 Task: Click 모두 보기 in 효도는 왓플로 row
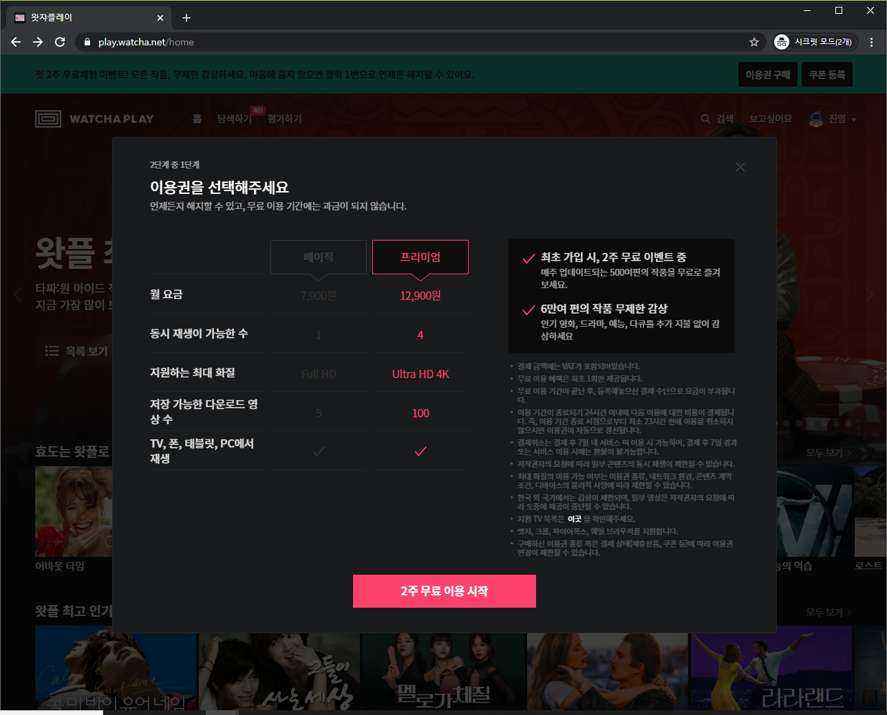pos(829,452)
